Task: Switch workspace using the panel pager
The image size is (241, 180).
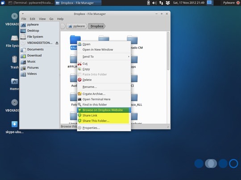Action: point(213,3)
